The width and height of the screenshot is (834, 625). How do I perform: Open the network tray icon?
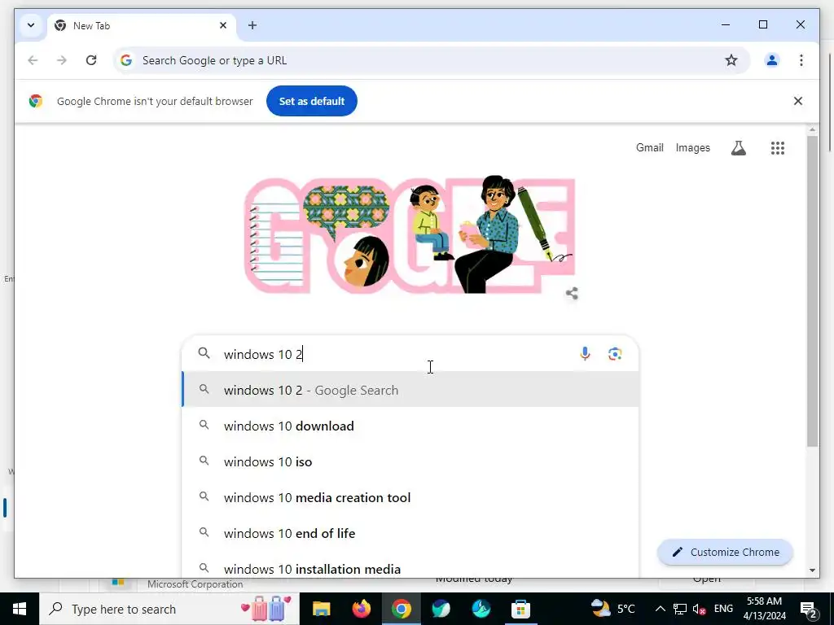click(x=680, y=609)
